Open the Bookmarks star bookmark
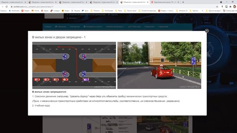The image size is (237, 133). pos(14,11)
